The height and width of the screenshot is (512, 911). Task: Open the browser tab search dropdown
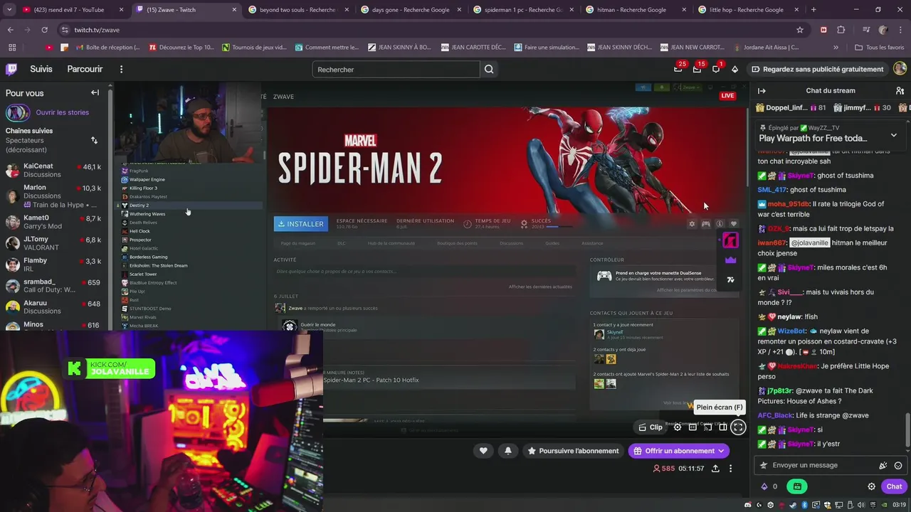9,10
